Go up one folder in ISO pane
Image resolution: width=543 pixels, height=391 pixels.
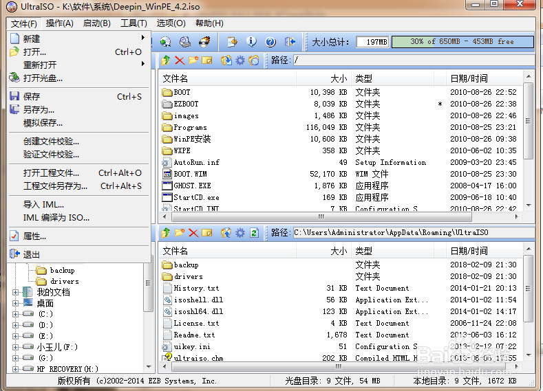coord(166,60)
